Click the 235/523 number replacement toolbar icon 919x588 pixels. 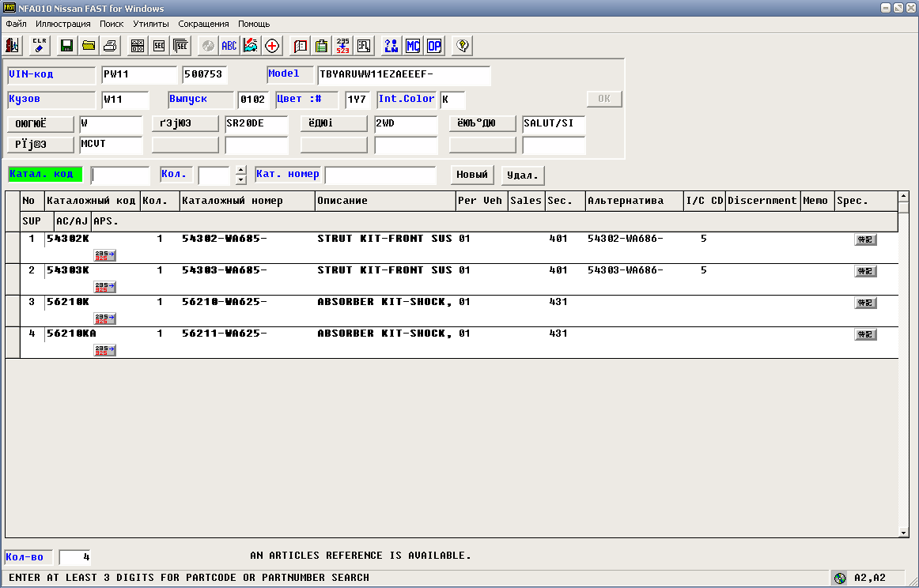pos(343,46)
